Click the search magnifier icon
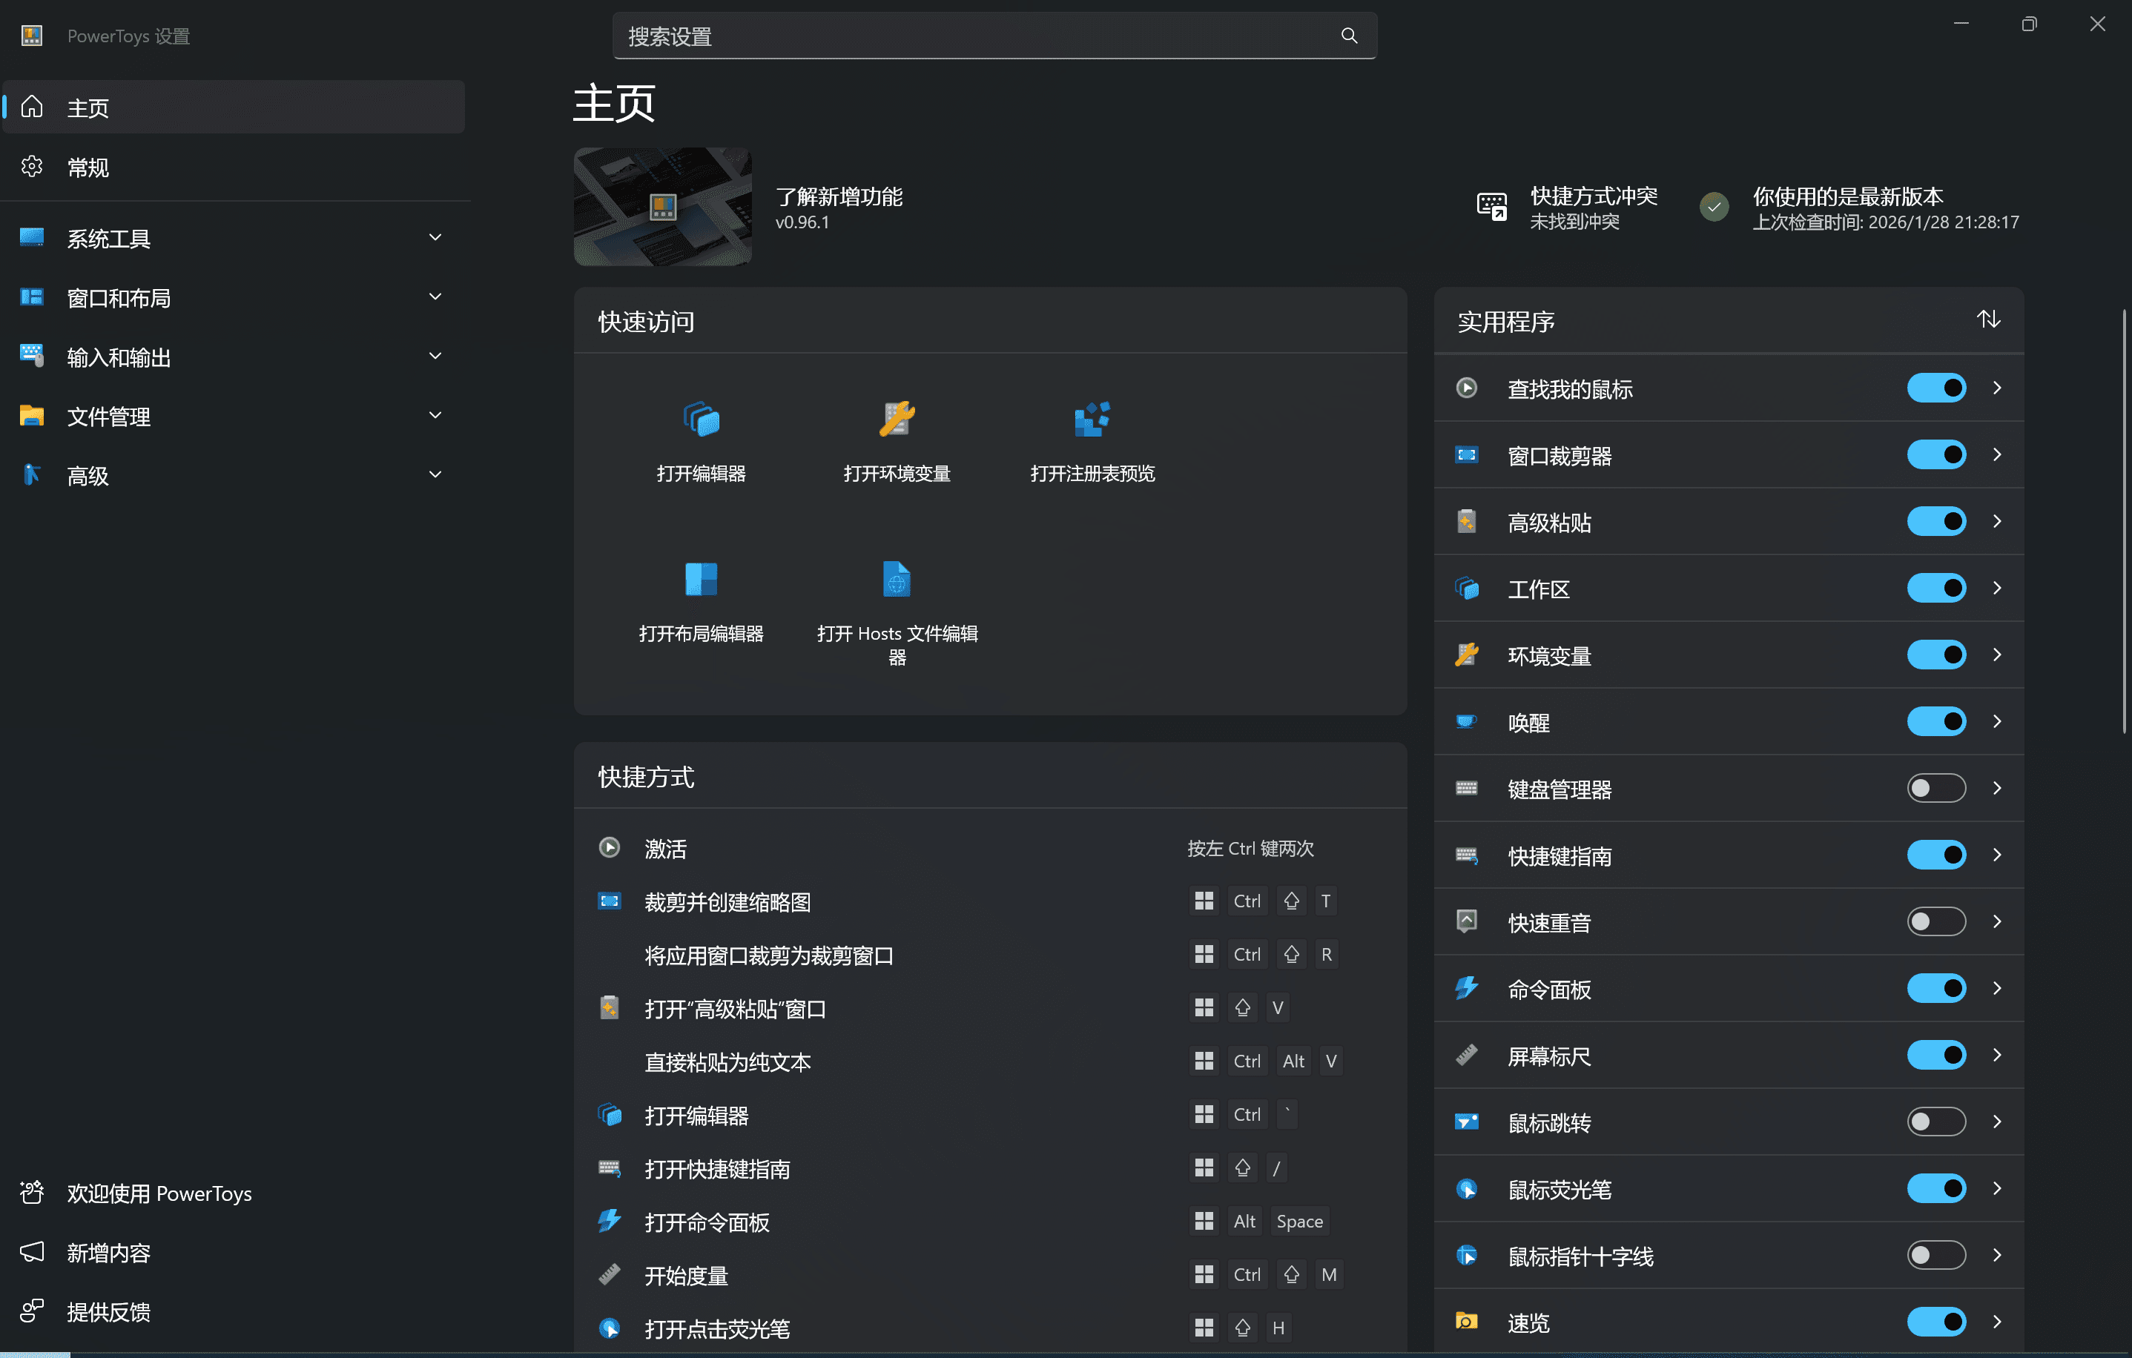The image size is (2132, 1358). (x=1348, y=36)
